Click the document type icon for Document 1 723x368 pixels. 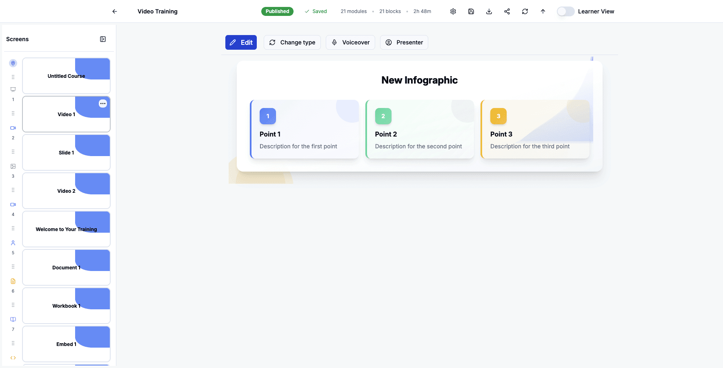tap(13, 281)
